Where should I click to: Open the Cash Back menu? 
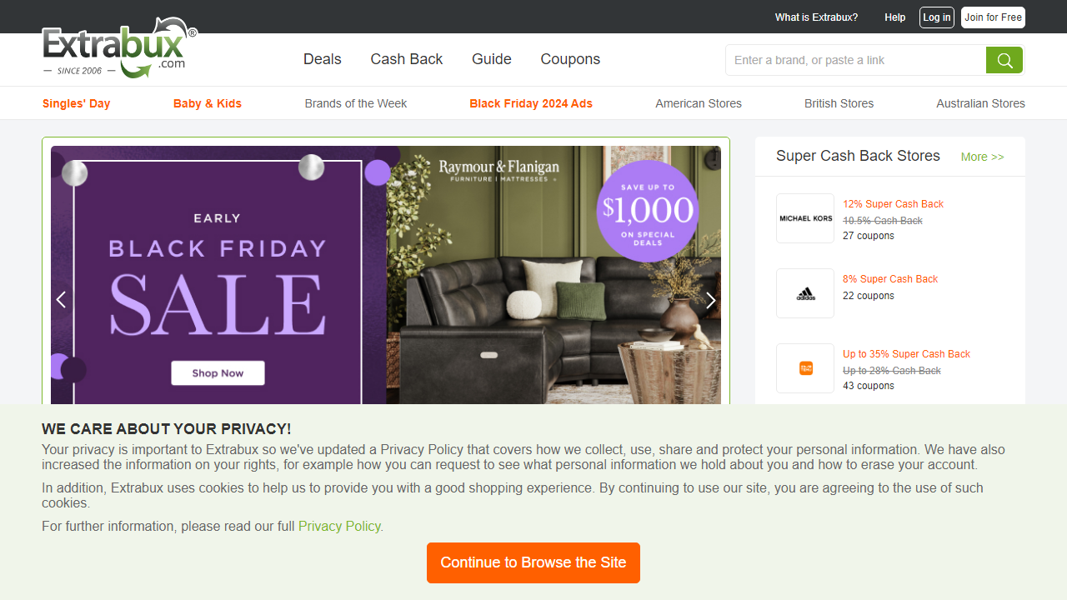(x=407, y=59)
